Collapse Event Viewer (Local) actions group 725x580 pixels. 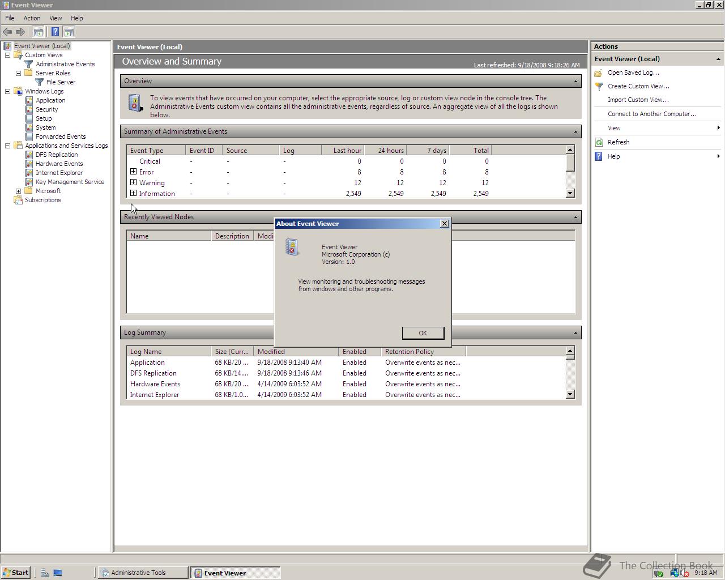pos(718,59)
